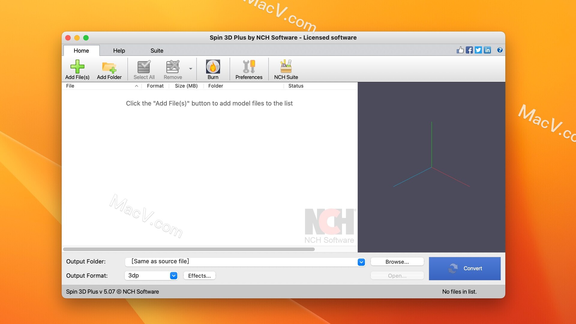Viewport: 576px width, 324px height.
Task: Click the Output Folder input field
Action: coord(244,261)
